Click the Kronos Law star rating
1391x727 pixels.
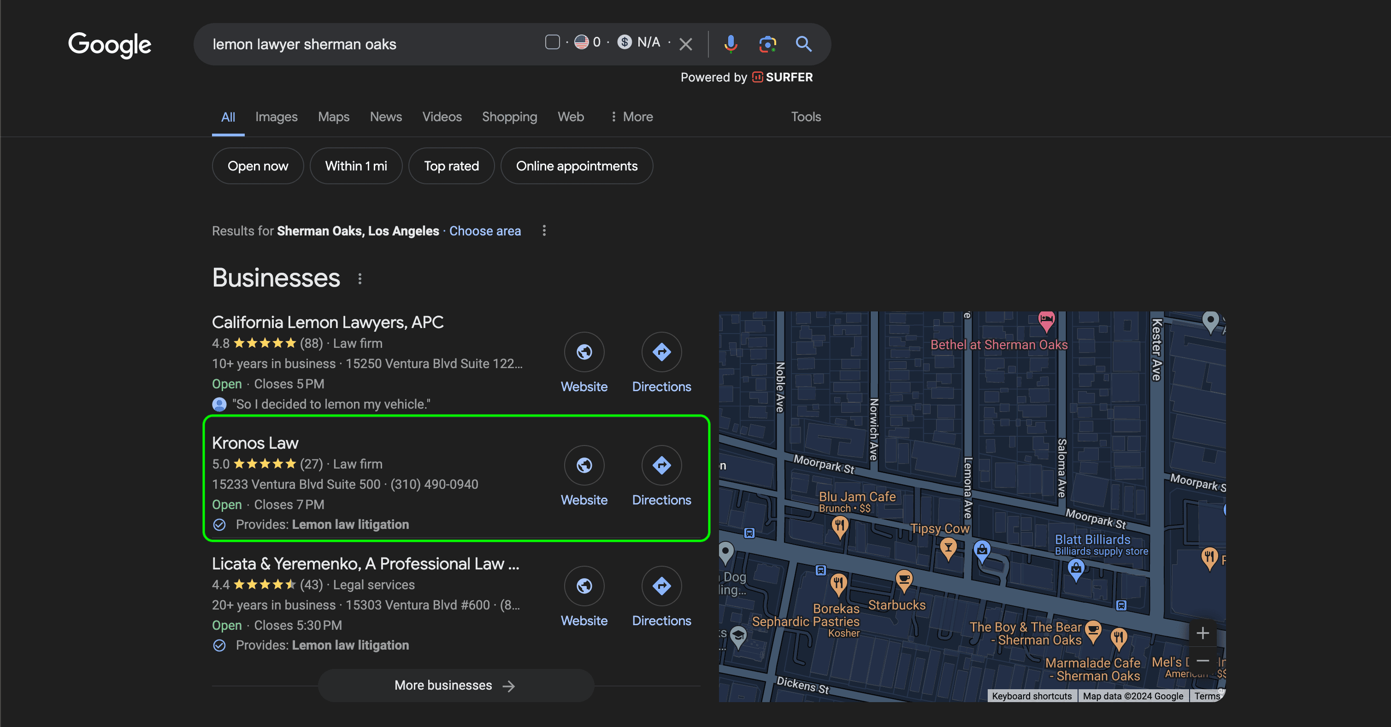[265, 464]
